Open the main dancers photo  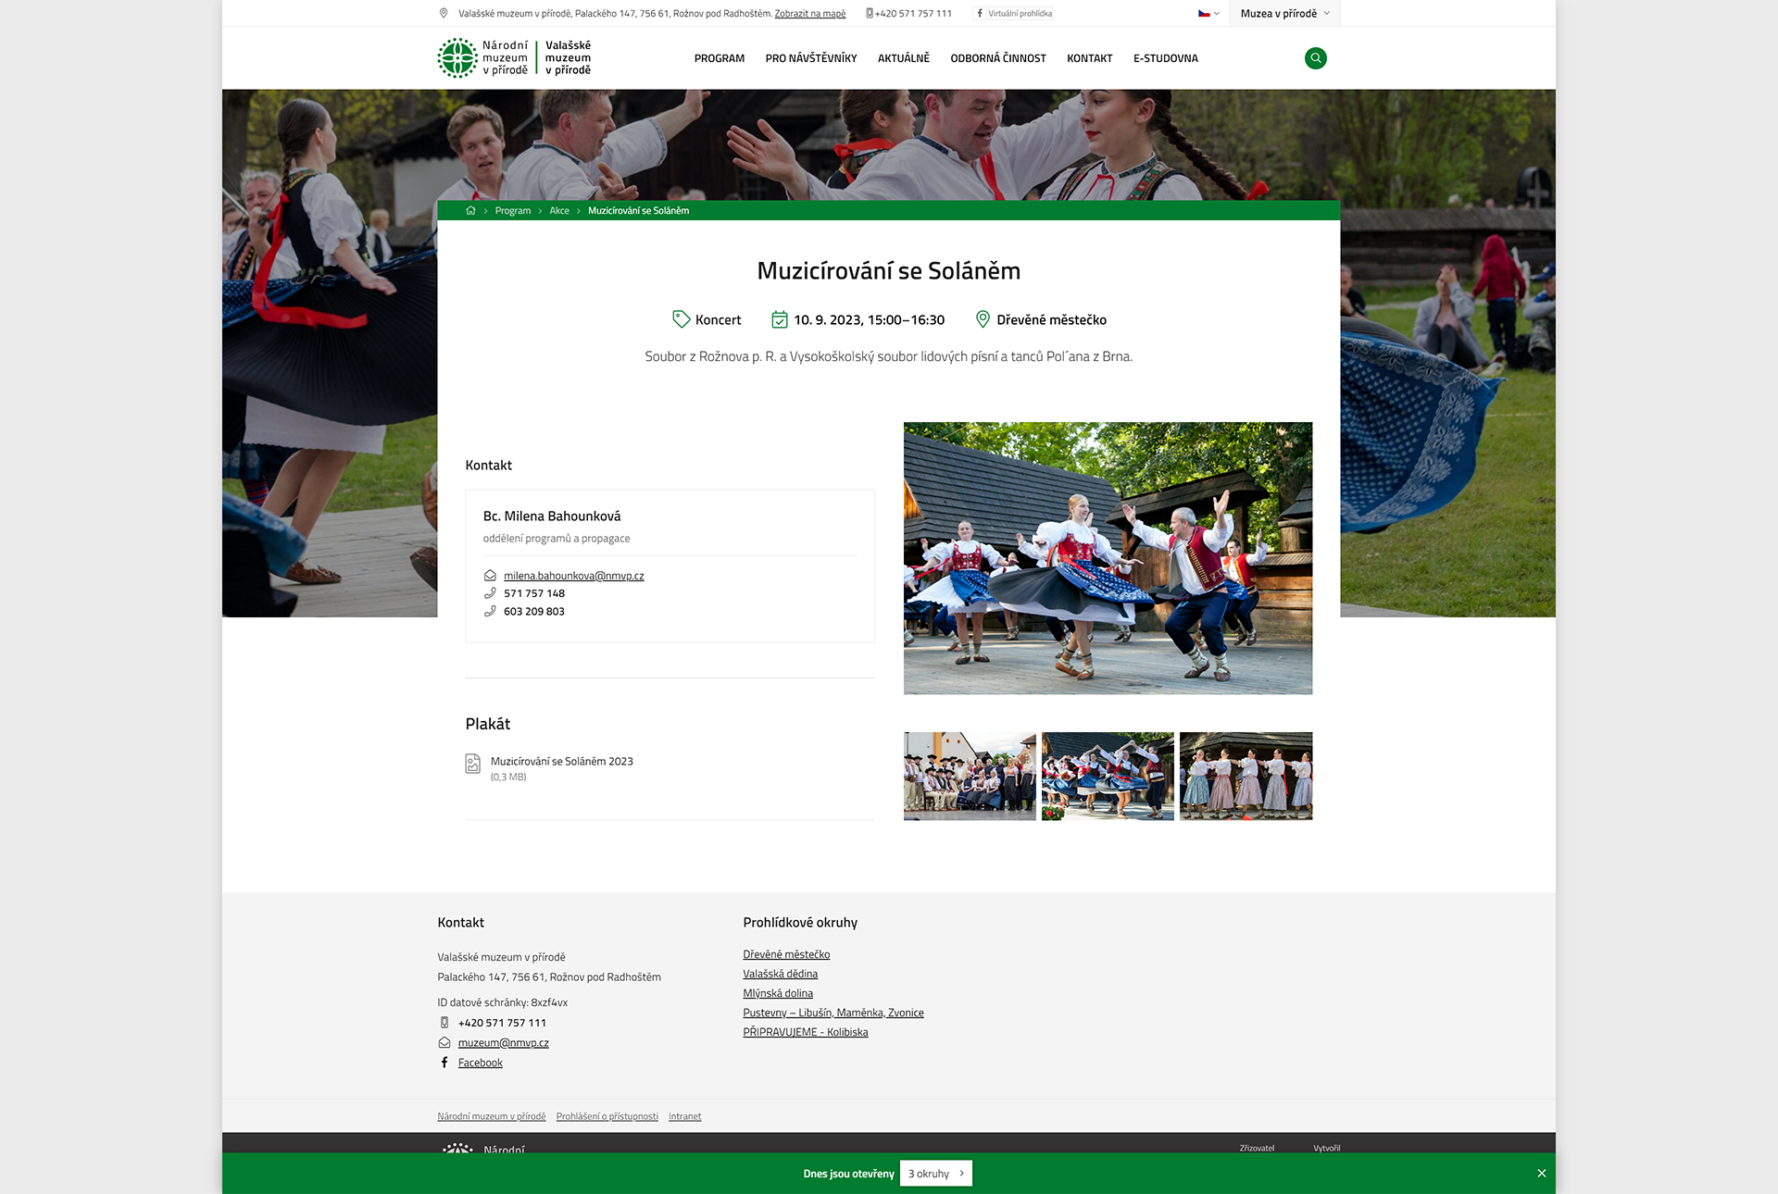click(x=1108, y=558)
